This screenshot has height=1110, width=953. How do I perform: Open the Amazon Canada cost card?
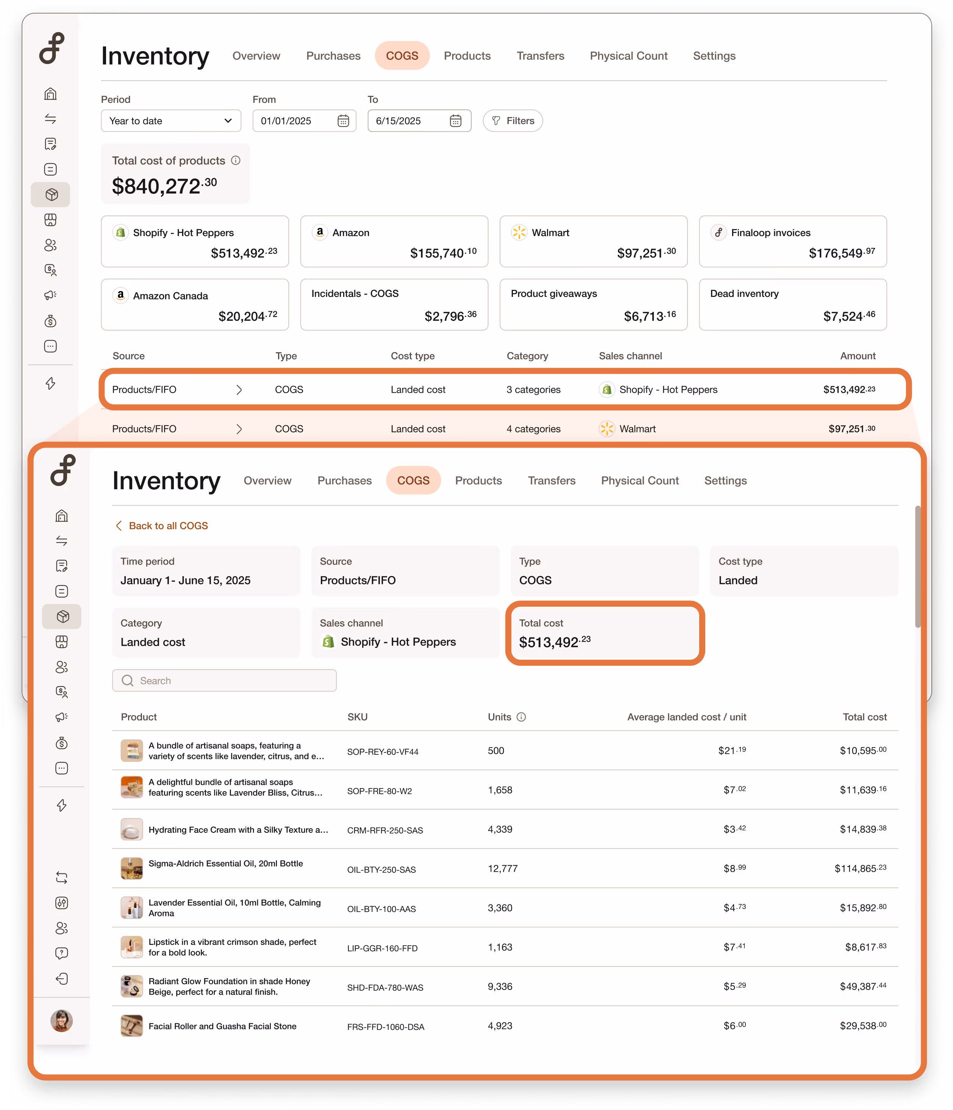coord(195,305)
